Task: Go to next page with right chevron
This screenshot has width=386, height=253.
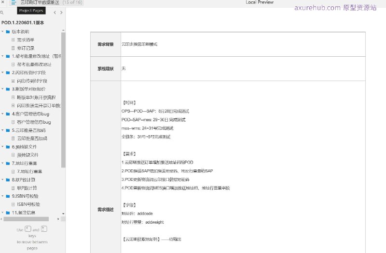Action: coord(61,13)
